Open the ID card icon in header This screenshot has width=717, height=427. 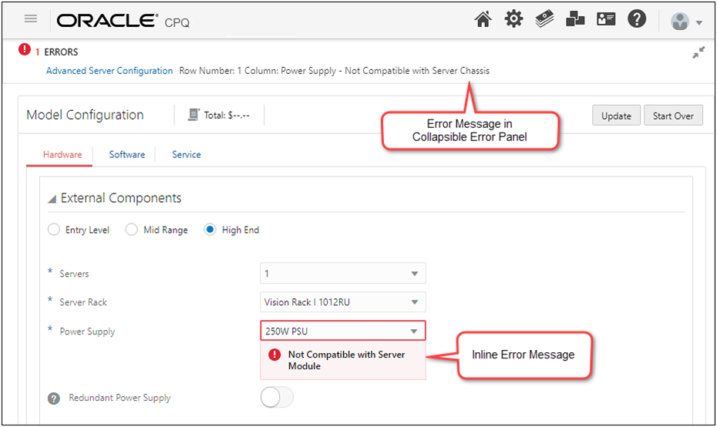(606, 19)
